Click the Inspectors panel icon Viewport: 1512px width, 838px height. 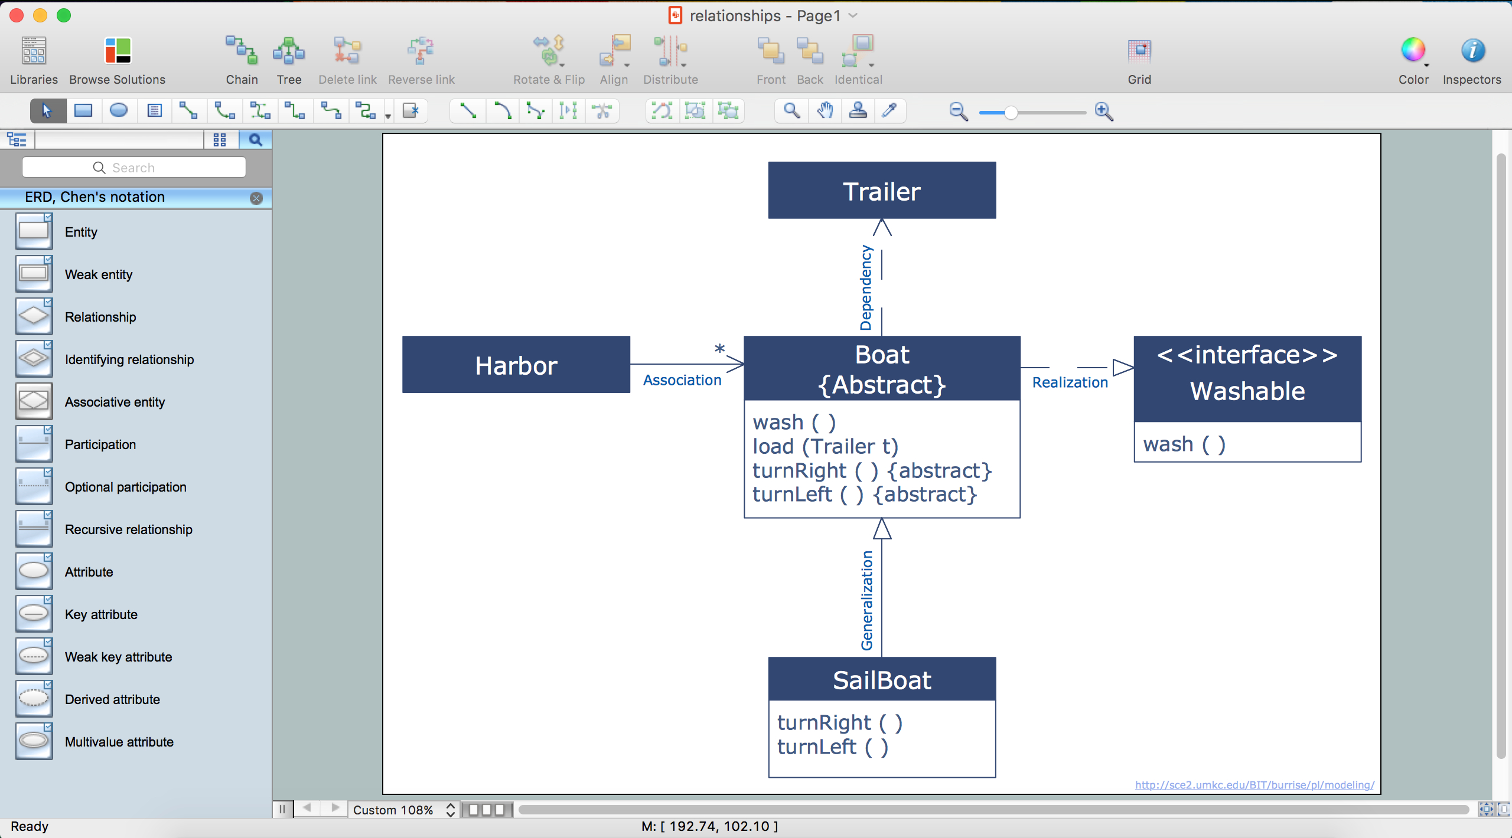coord(1471,50)
